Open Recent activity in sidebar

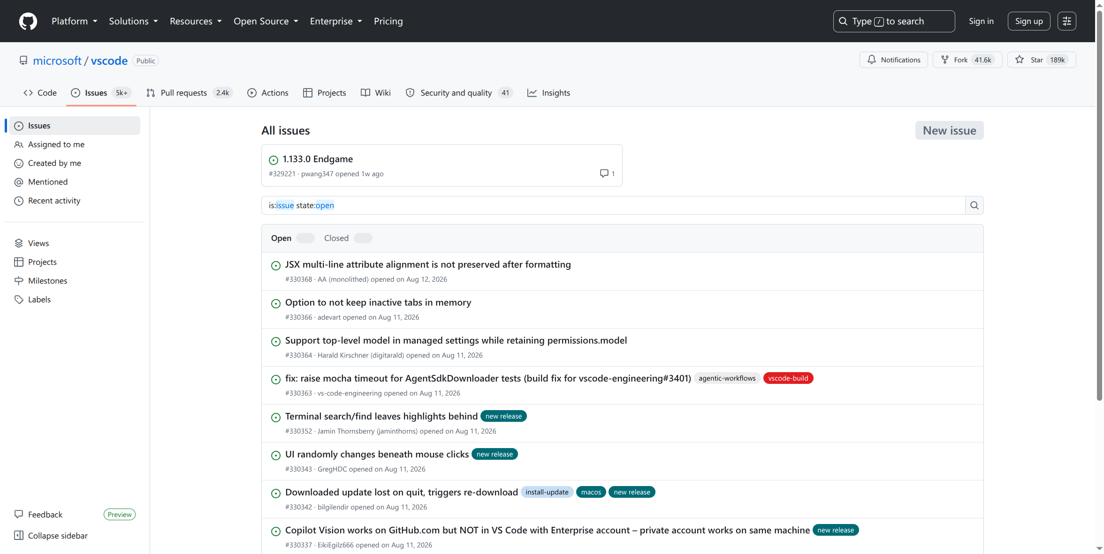[x=75, y=201]
